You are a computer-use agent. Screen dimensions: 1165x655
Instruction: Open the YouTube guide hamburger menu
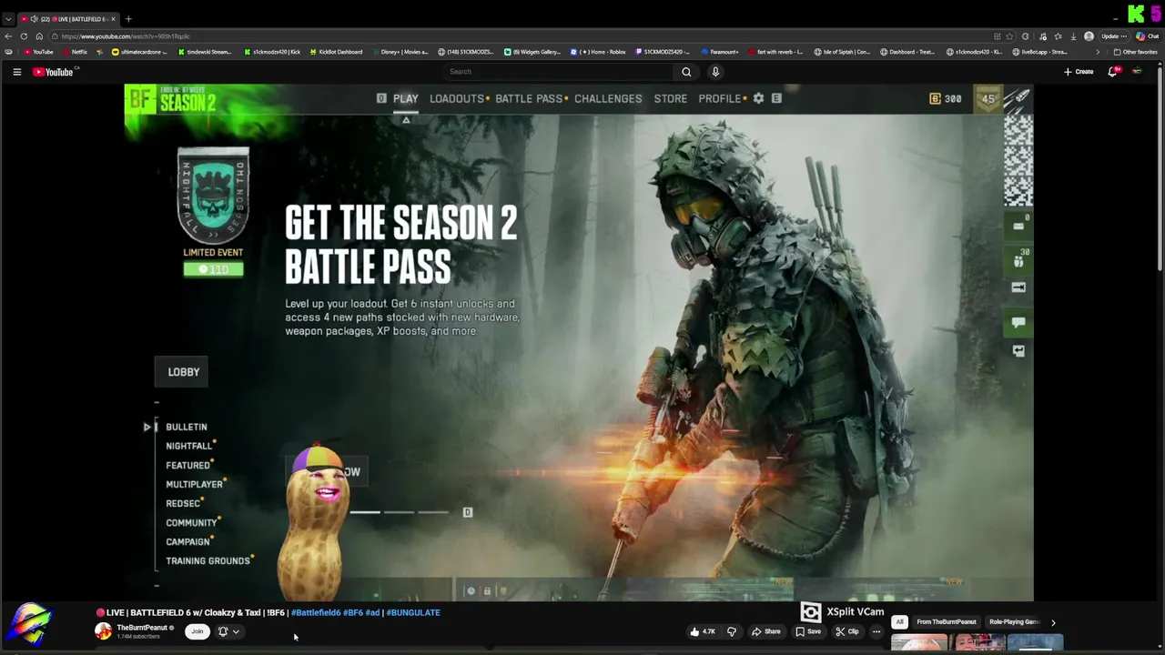click(x=16, y=72)
